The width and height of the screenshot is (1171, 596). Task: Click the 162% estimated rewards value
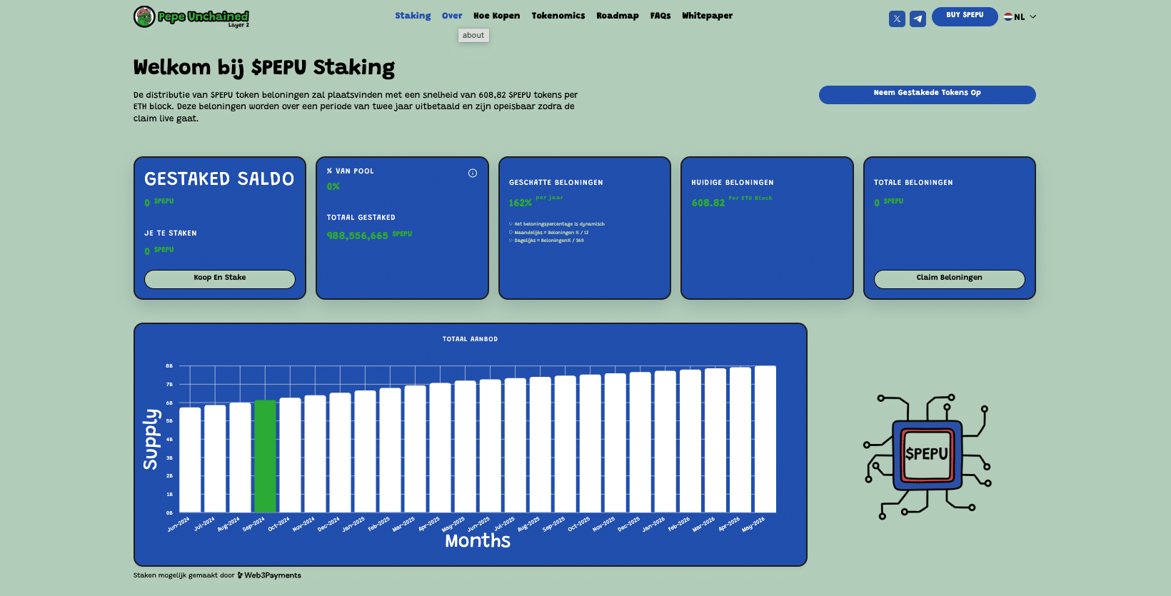520,203
